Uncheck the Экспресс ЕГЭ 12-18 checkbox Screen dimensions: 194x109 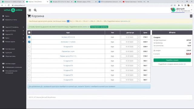(x=29, y=37)
